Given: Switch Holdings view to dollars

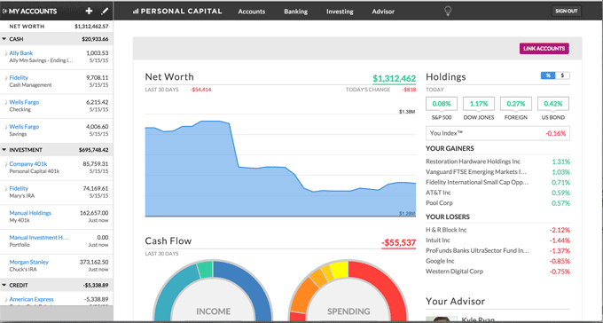Looking at the screenshot, I should [x=562, y=75].
